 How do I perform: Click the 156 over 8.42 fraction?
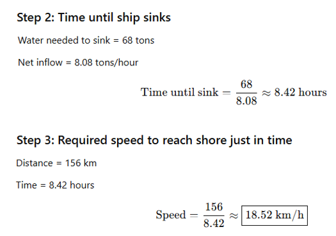click(214, 215)
